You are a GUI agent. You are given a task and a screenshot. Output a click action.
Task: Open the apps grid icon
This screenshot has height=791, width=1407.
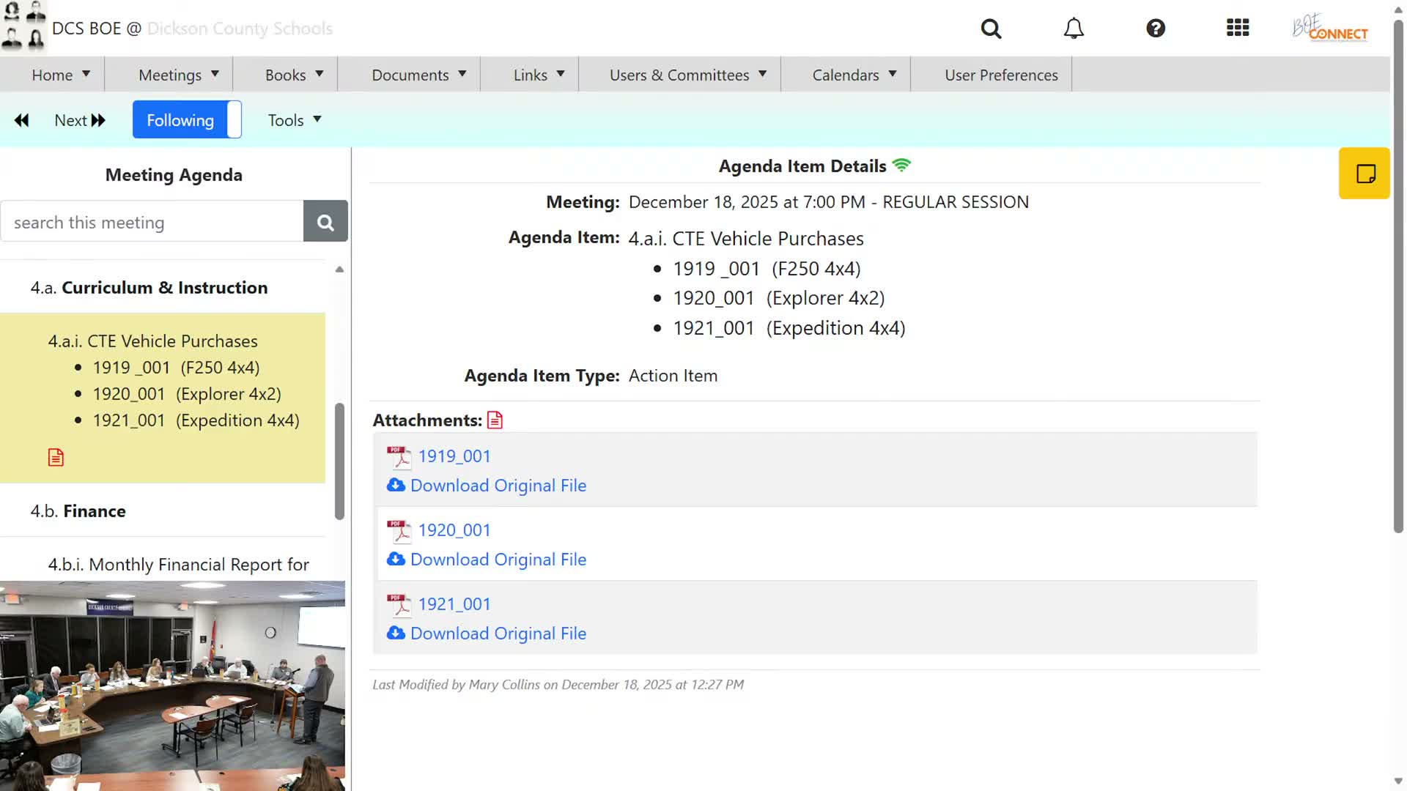tap(1238, 29)
